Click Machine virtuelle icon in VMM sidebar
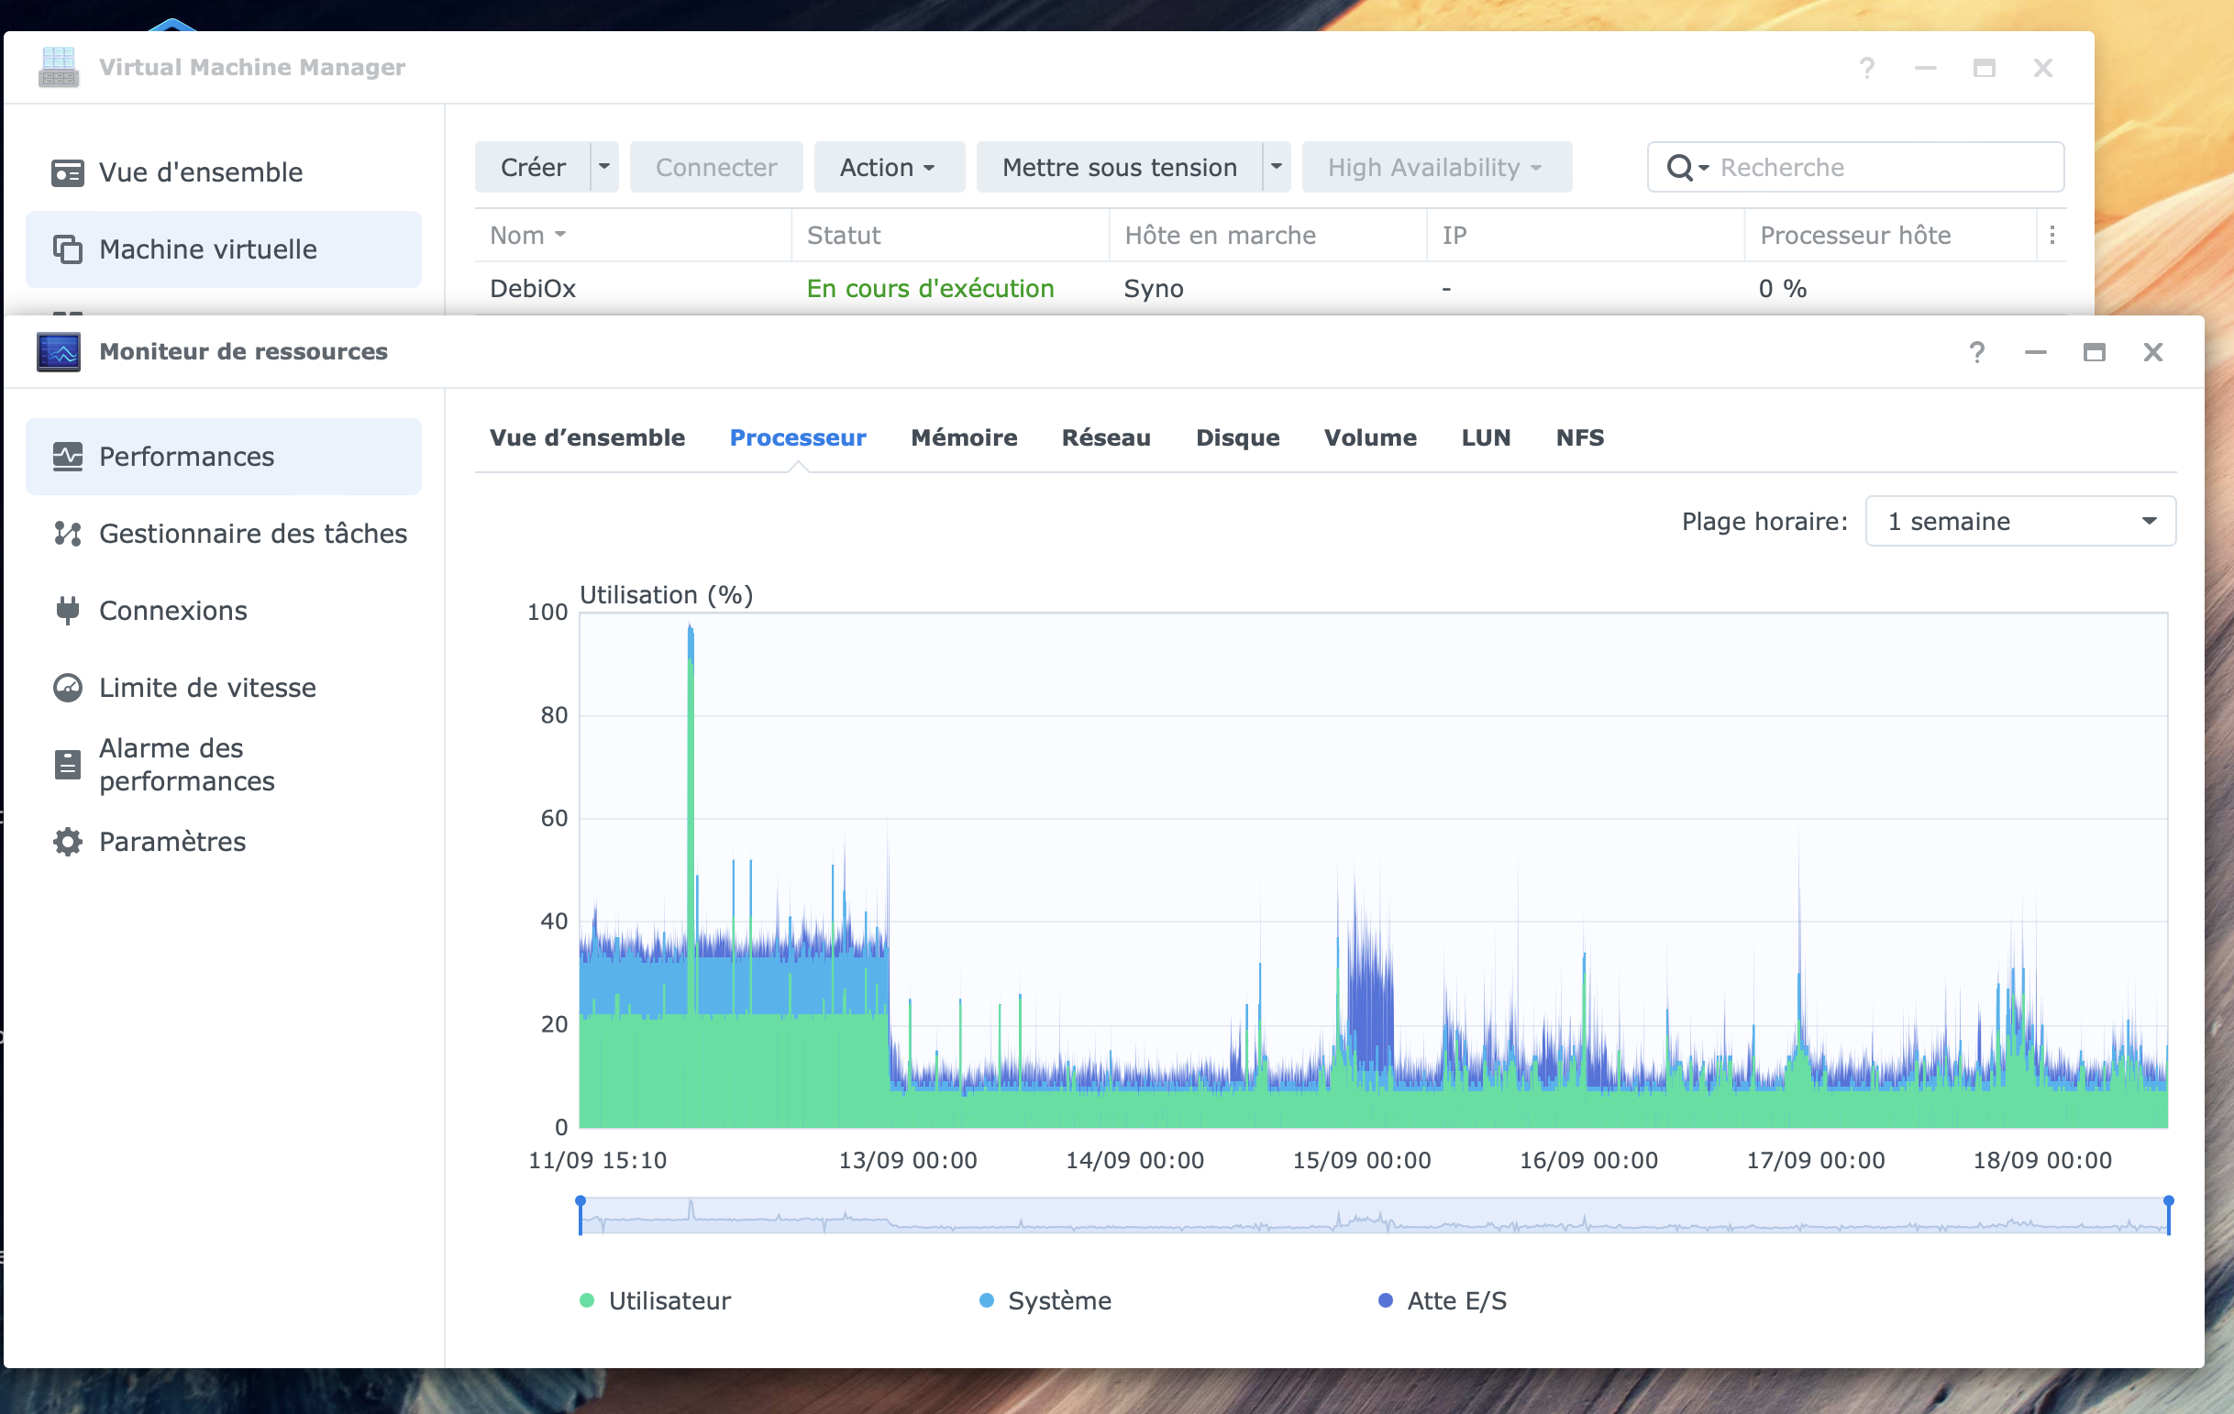 (67, 249)
